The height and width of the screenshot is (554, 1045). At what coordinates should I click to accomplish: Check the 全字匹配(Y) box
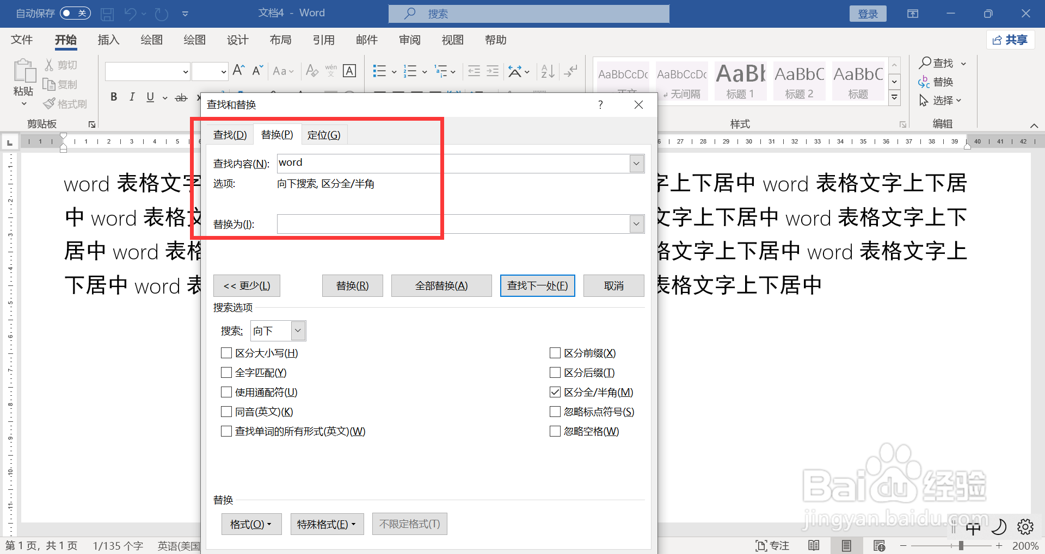pos(226,372)
